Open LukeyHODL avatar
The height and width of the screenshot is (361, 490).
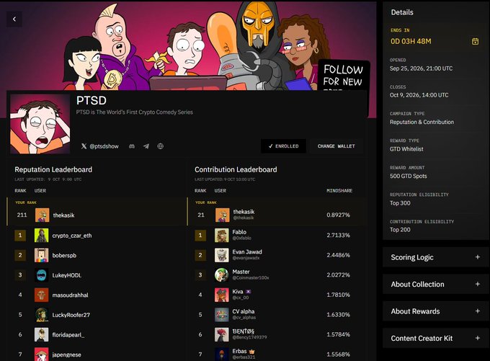pos(42,275)
